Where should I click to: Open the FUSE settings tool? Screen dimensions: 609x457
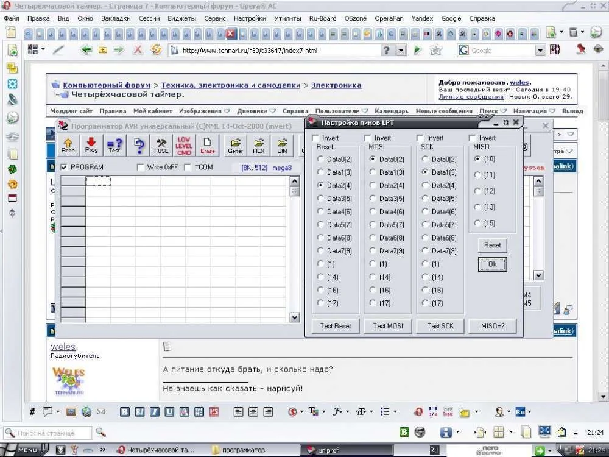coord(161,144)
